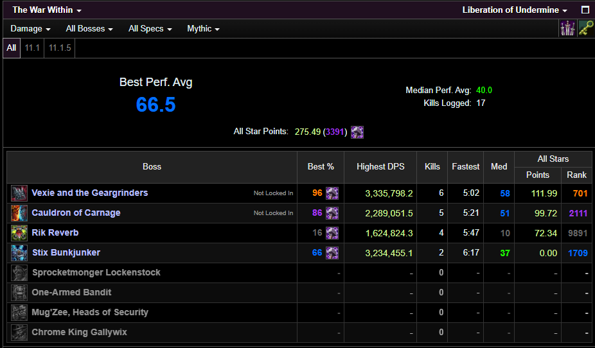
Task: Open Chrome King Gallywix boss link
Action: (79, 332)
